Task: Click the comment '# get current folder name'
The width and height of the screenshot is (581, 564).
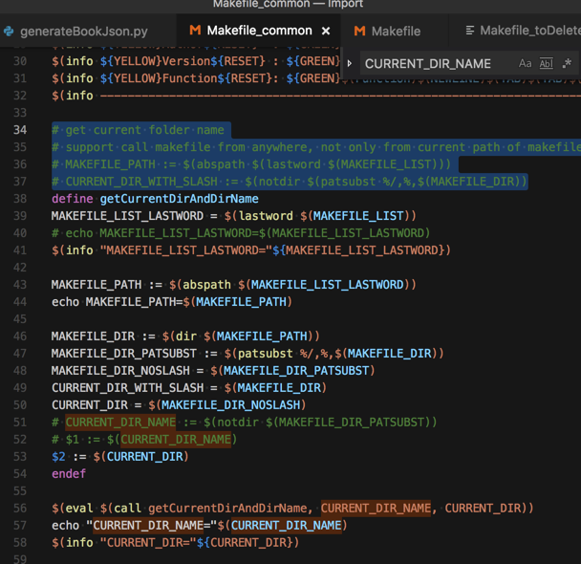Action: click(138, 130)
